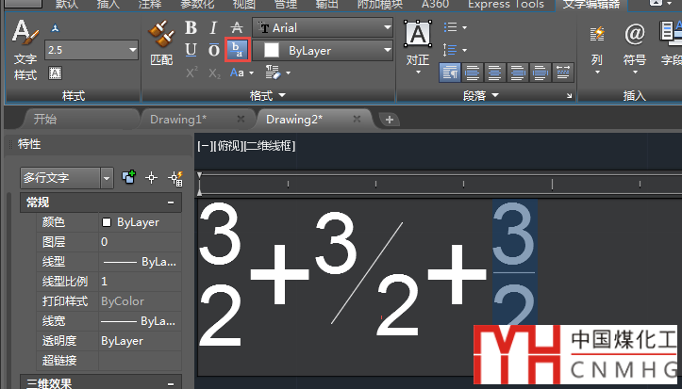Open the Express Tools ribbon tab
The height and width of the screenshot is (389, 682).
(x=506, y=5)
